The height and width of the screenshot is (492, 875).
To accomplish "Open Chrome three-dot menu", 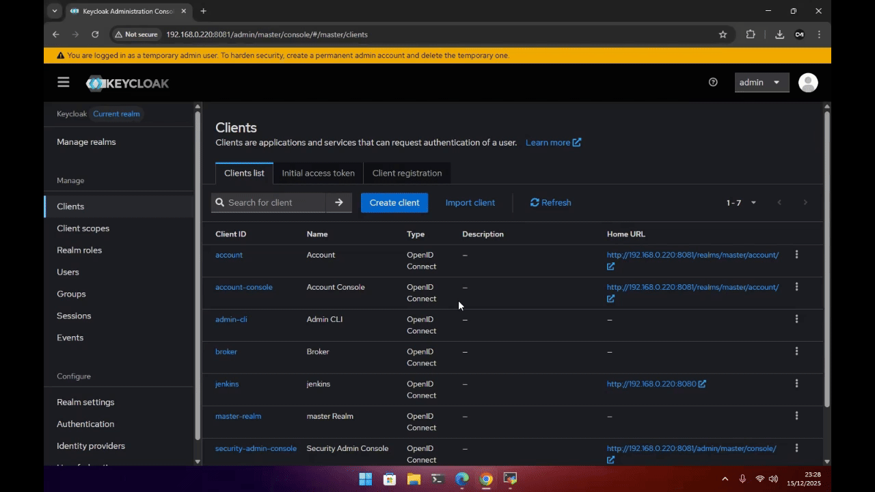I will [819, 34].
